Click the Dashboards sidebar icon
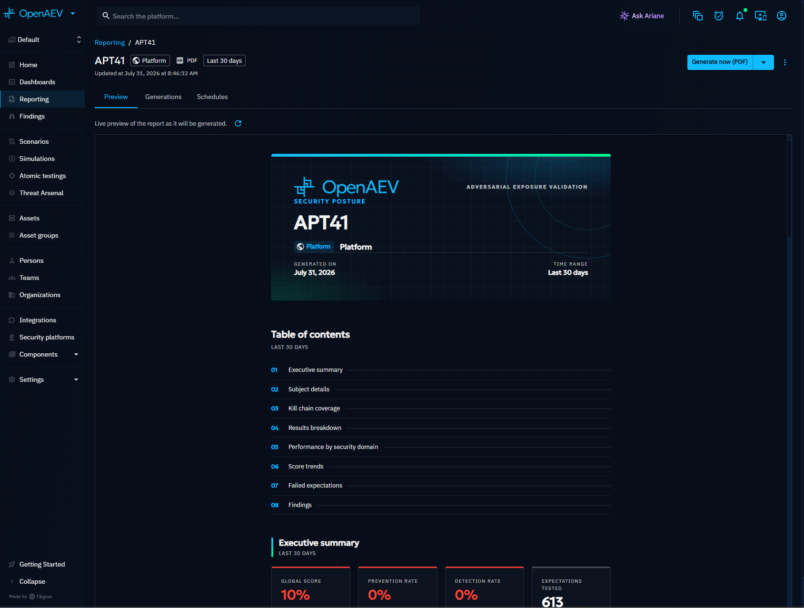804x608 pixels. 12,82
